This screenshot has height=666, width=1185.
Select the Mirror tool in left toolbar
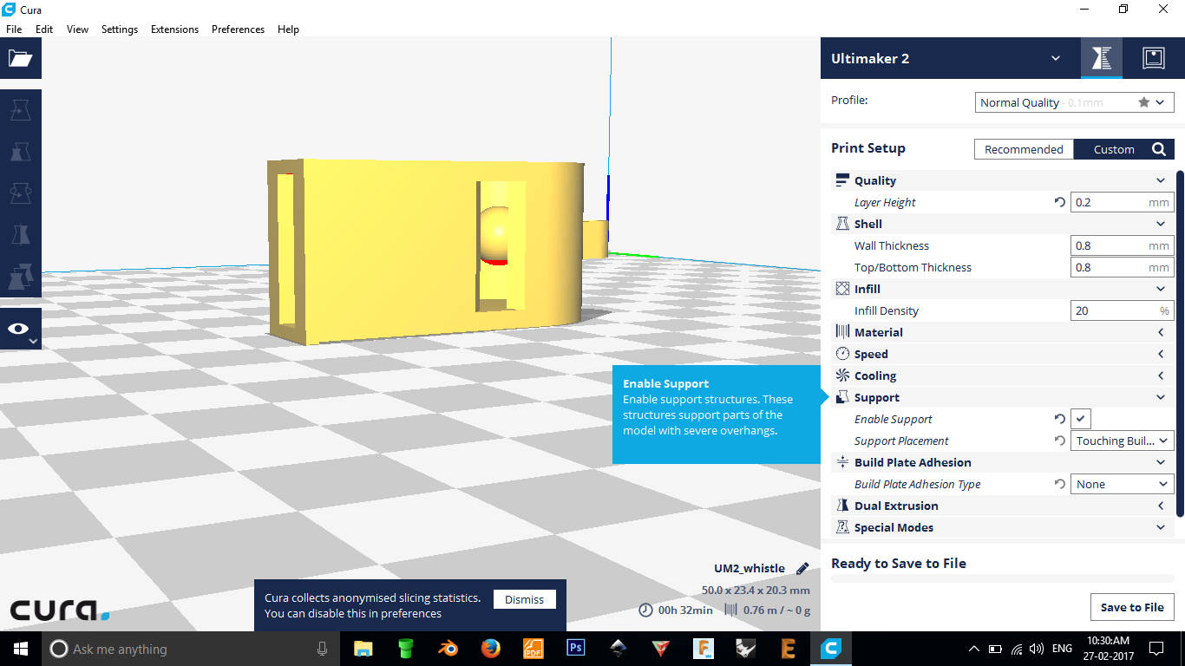[x=20, y=235]
